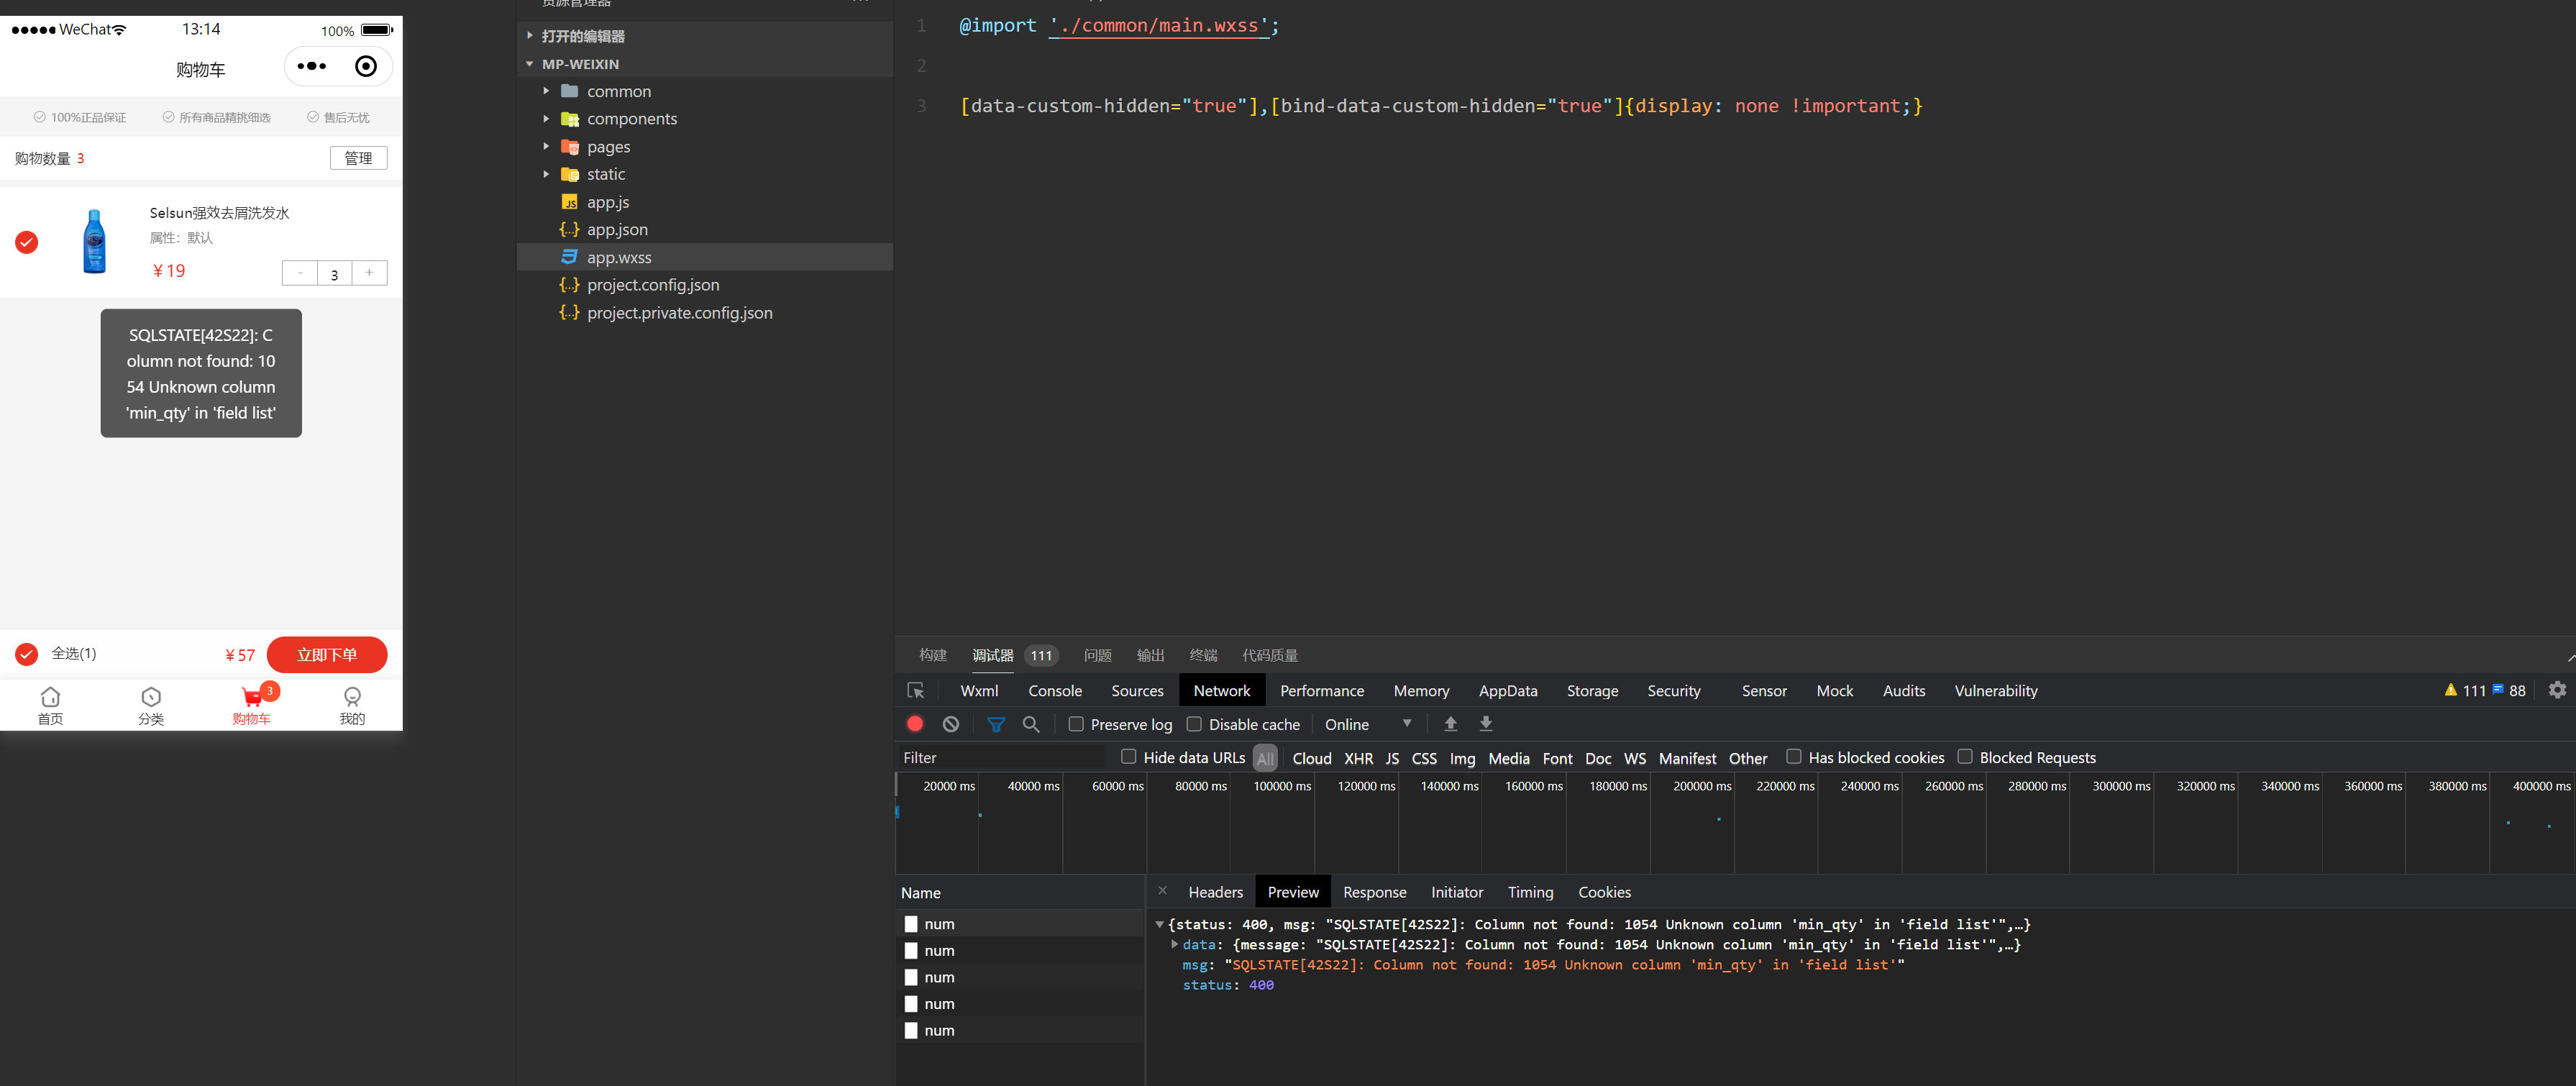Filter requests by Img
The height and width of the screenshot is (1086, 2576).
1462,758
